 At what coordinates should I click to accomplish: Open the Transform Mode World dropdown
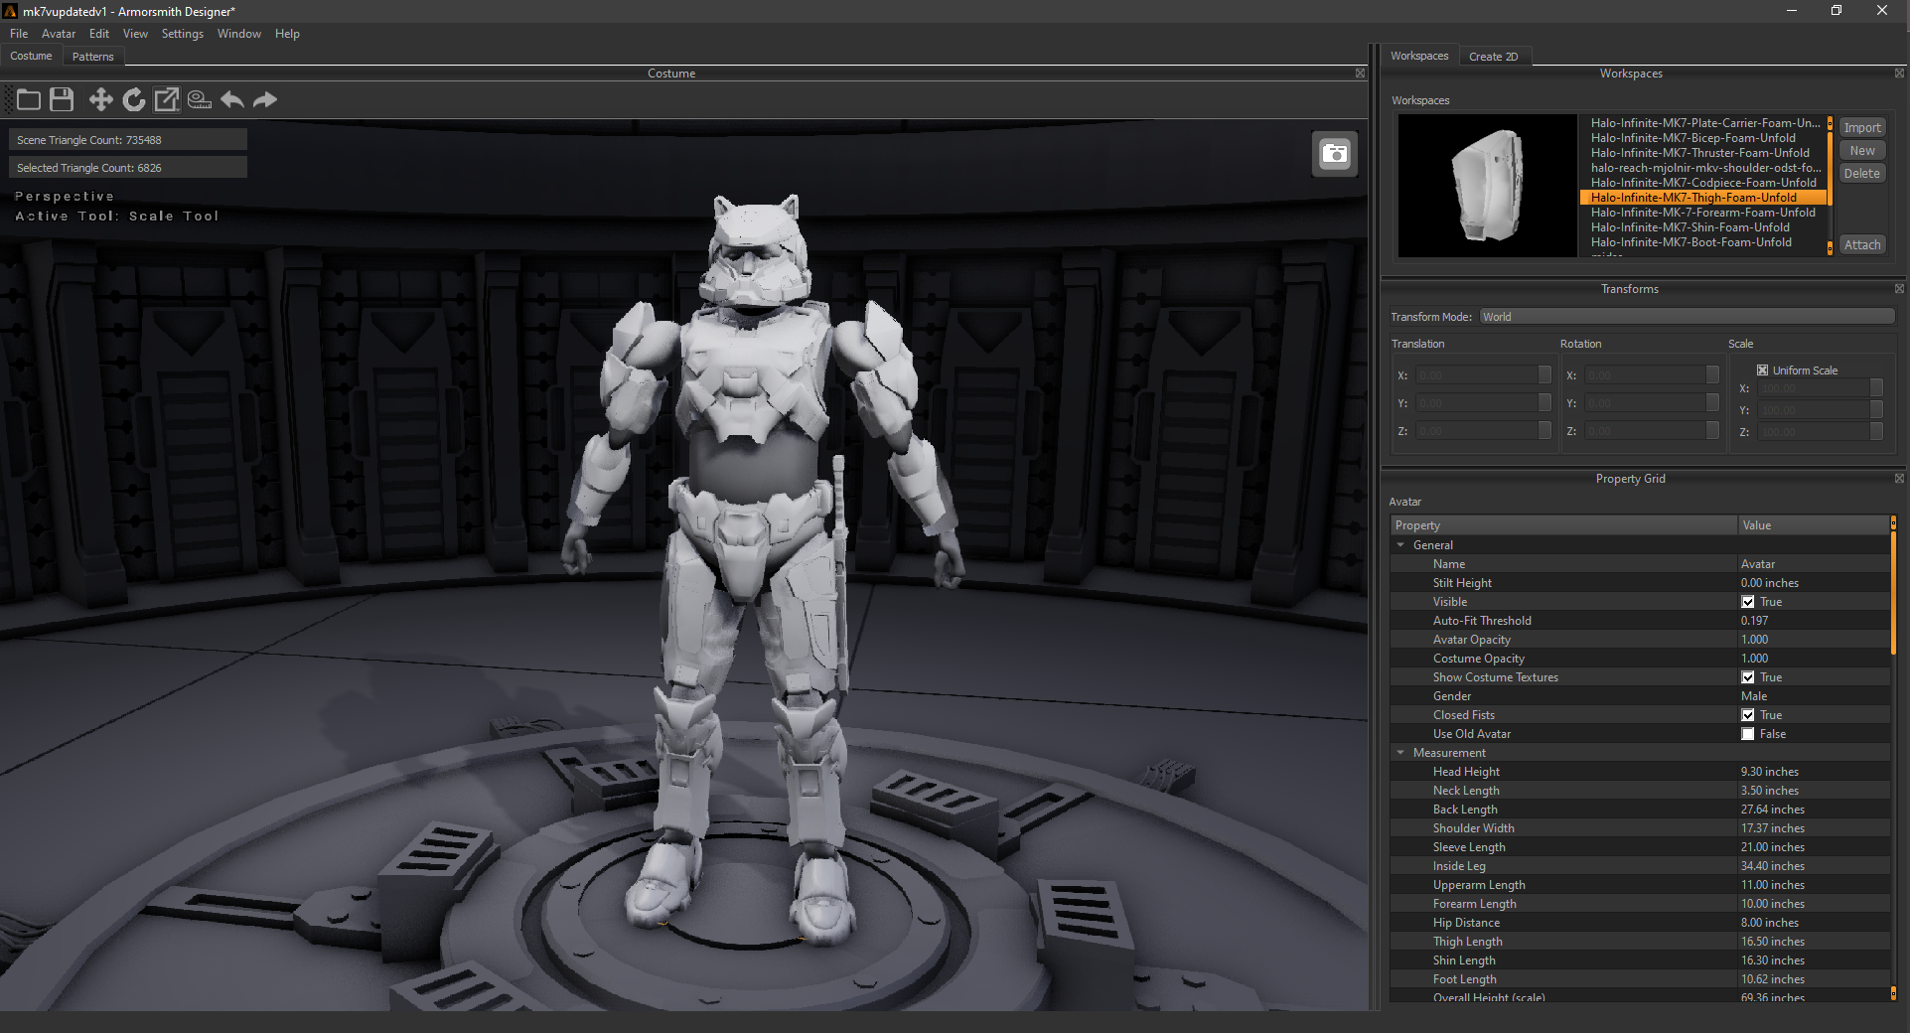tap(1687, 317)
